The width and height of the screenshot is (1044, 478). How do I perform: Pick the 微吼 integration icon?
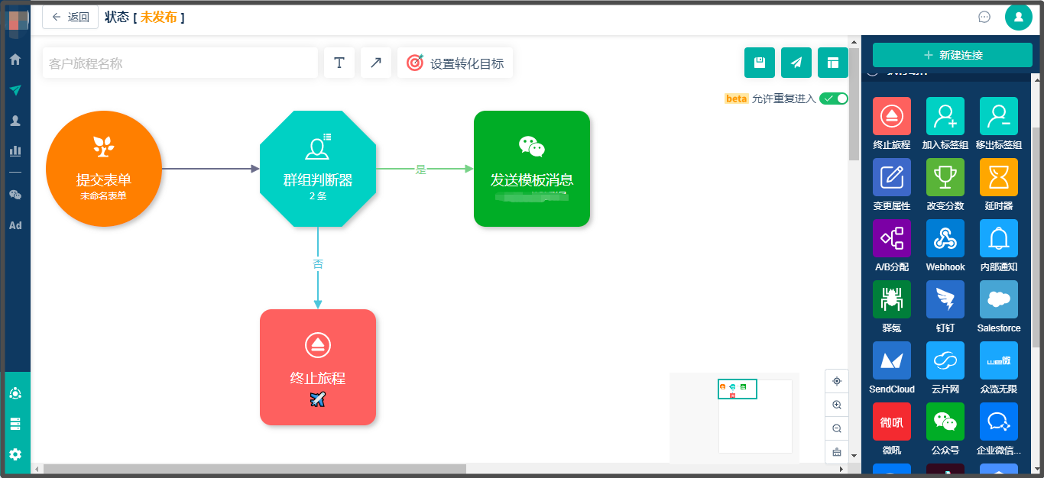(891, 421)
